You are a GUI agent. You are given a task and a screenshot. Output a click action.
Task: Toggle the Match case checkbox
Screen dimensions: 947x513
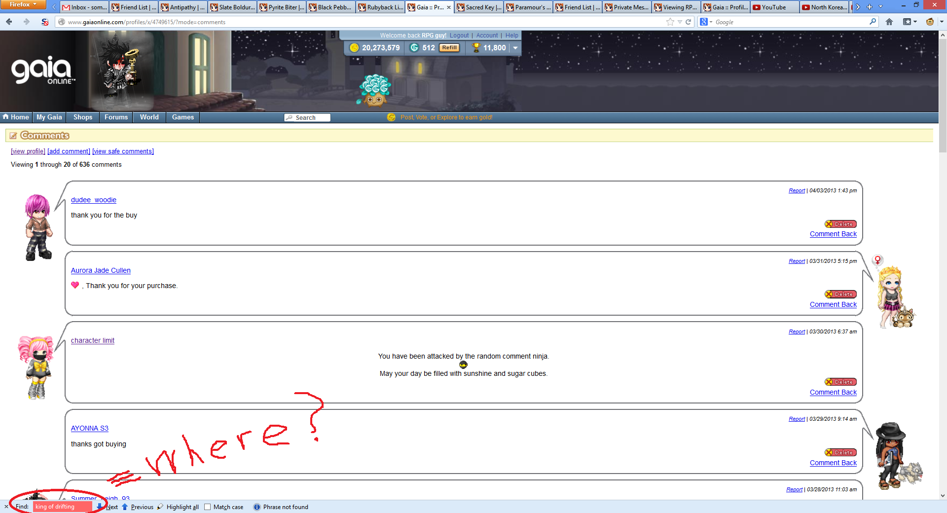tap(208, 507)
